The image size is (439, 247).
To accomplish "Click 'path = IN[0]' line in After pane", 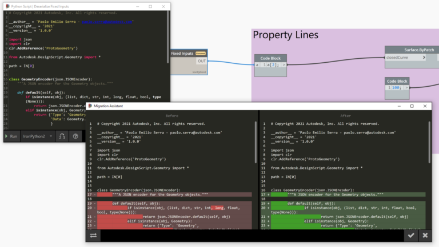I will 283,177.
